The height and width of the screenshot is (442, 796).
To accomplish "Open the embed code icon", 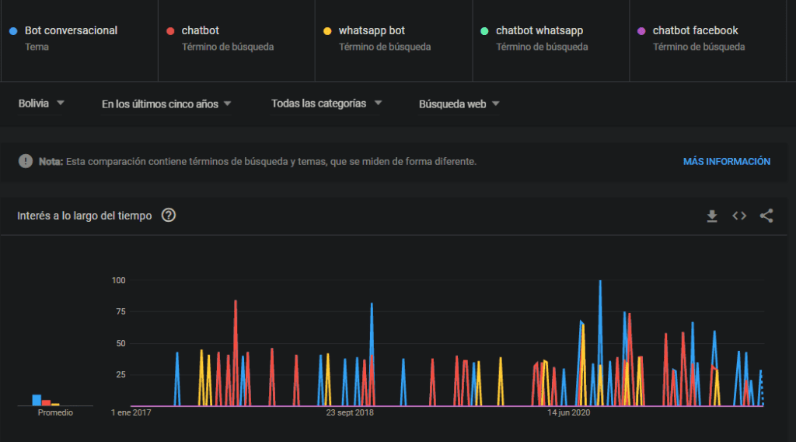I will (739, 216).
